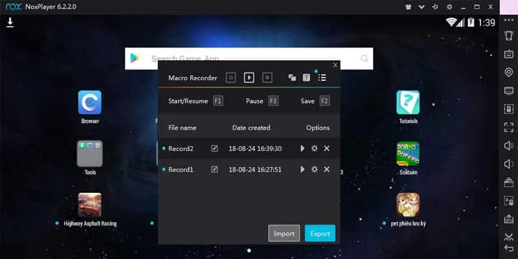Open the Macro Recorder help icon
Viewport: 518px width, 259px height.
(306, 78)
